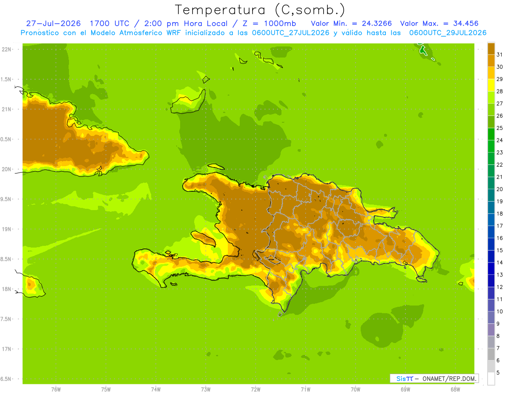Pick the white swatch below 5 on colorbar

coord(491,379)
